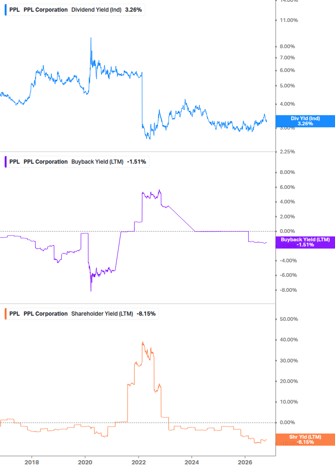Click the -1.51% value in buyback yield legend
Screen dimensions: 335x470
tap(136, 162)
